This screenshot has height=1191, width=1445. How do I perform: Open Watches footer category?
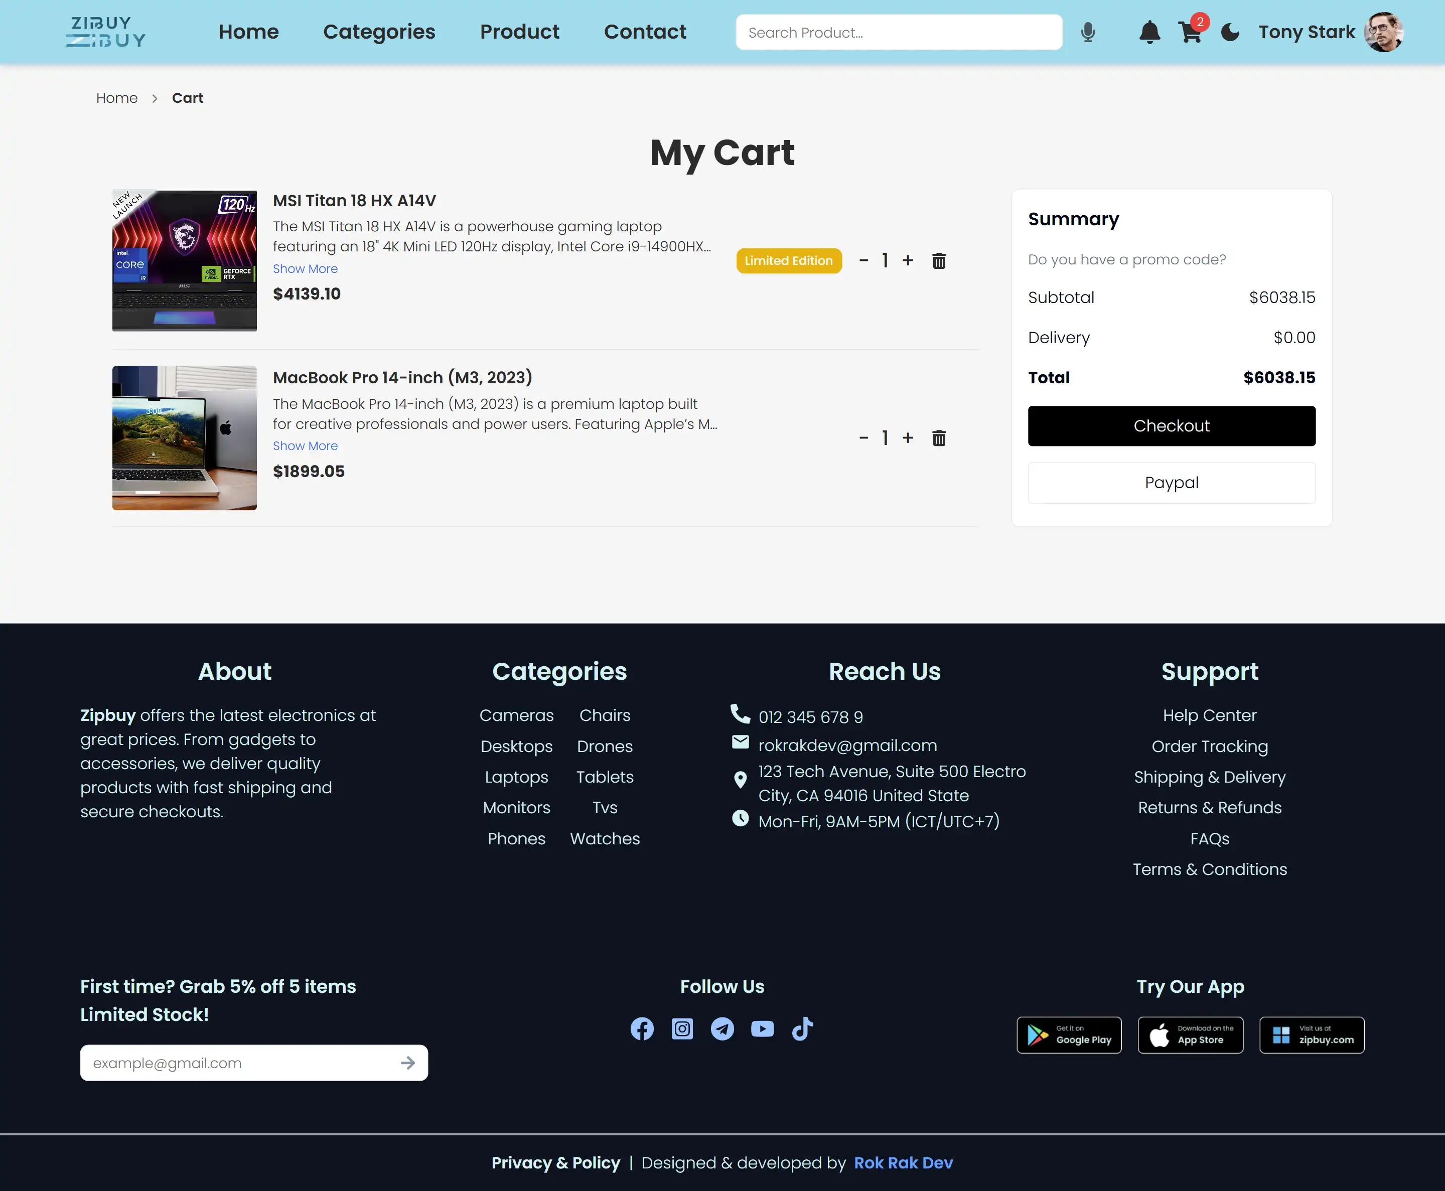pos(605,838)
